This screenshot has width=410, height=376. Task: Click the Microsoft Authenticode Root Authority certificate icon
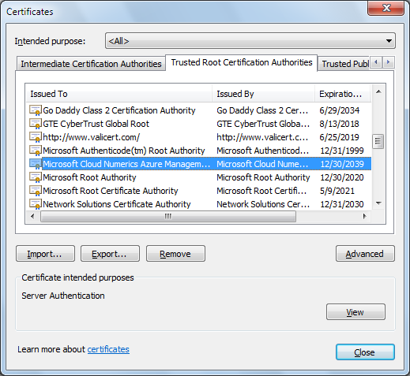click(36, 151)
